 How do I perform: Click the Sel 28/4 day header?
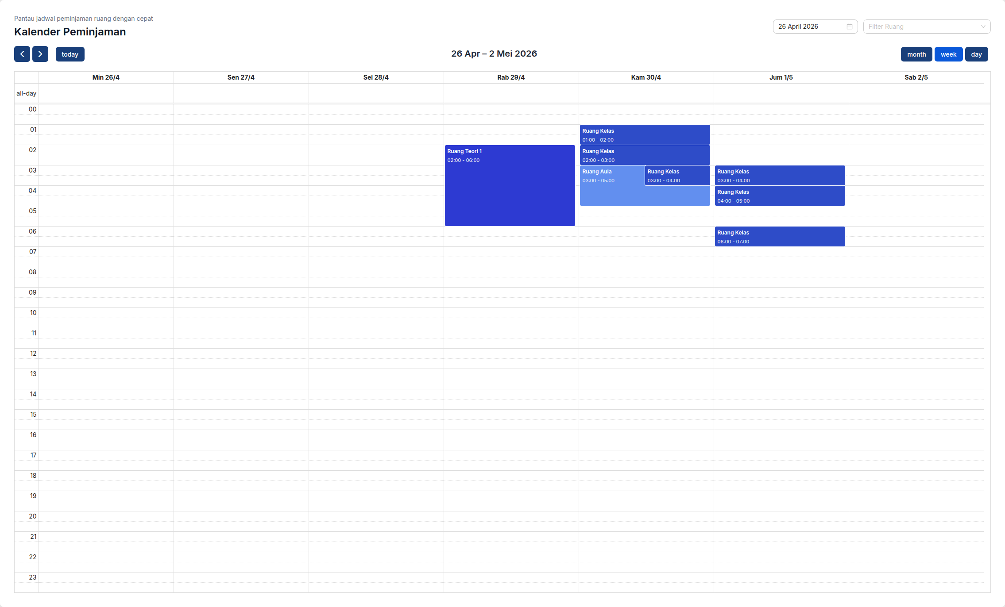(x=376, y=77)
